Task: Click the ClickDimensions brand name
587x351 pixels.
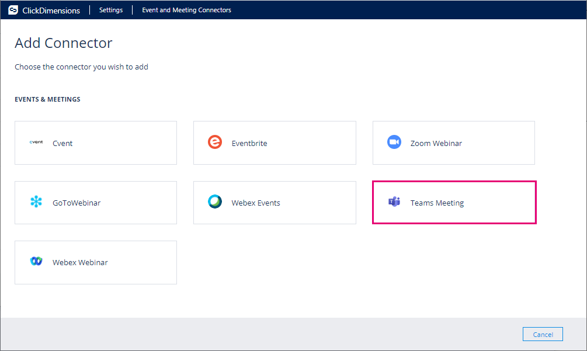Action: 51,11
